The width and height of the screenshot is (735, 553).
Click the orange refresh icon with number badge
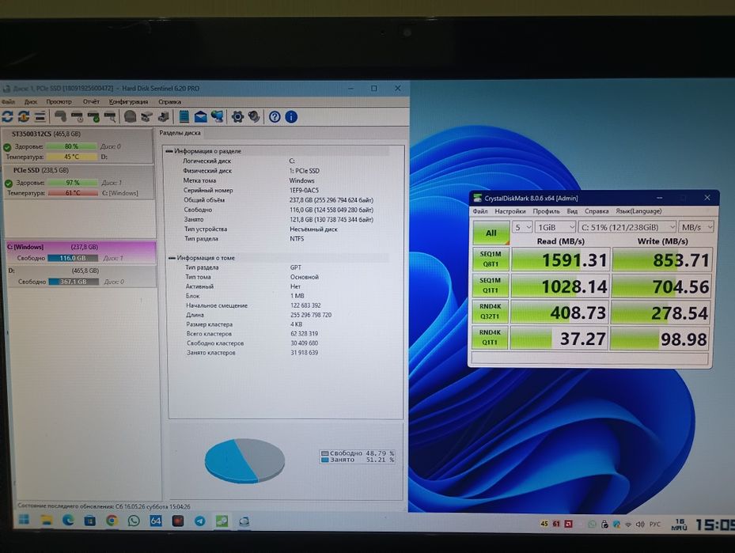pyautogui.click(x=24, y=117)
